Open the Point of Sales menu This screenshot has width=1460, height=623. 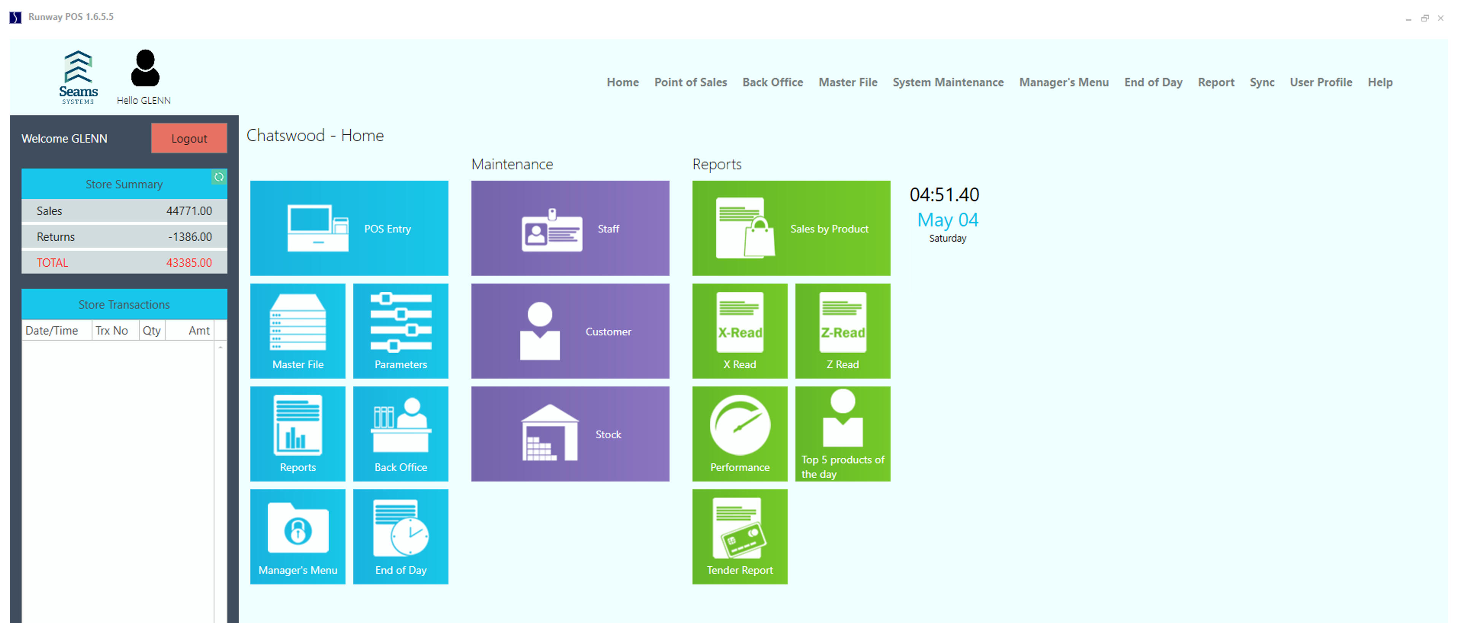[x=690, y=82]
